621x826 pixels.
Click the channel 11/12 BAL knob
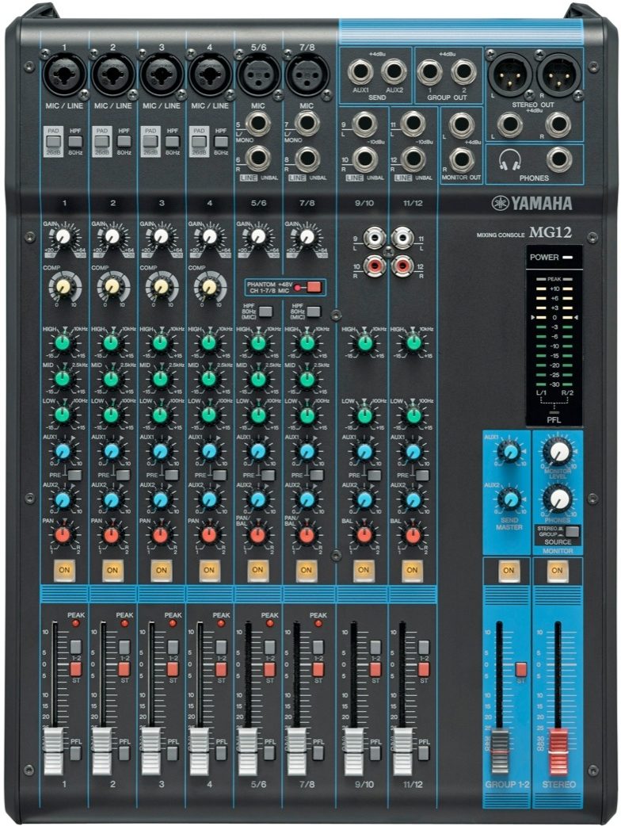point(413,535)
